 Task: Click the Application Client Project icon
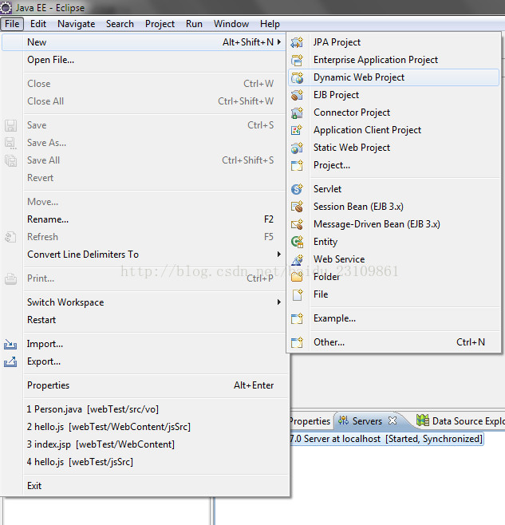click(297, 130)
